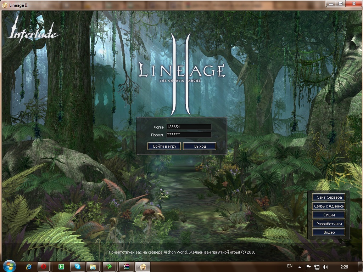Viewport: 363px width, 272px height.
Task: Focus the Логин input field
Action: click(189, 127)
